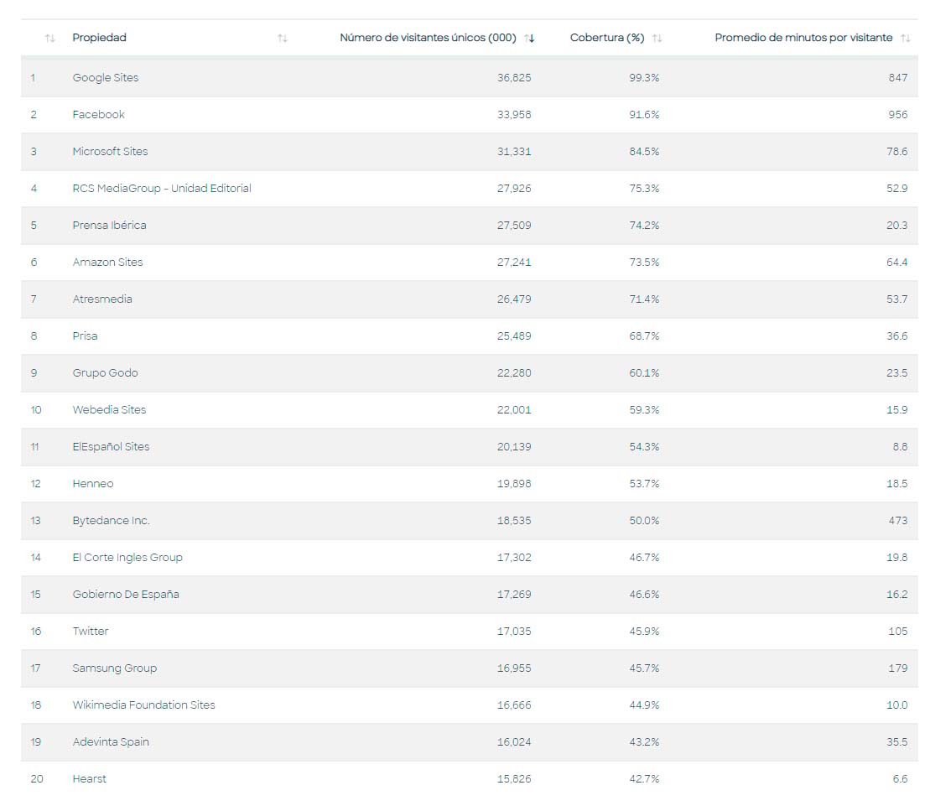The width and height of the screenshot is (951, 806).
Task: Select Prensa Ibérica in the table
Action: pyautogui.click(x=109, y=226)
